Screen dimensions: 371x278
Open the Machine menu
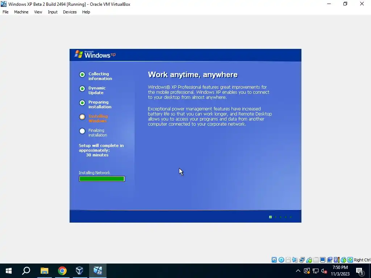coord(21,12)
